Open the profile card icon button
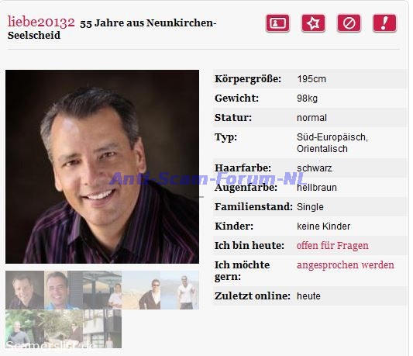413x356 pixels. 277,23
